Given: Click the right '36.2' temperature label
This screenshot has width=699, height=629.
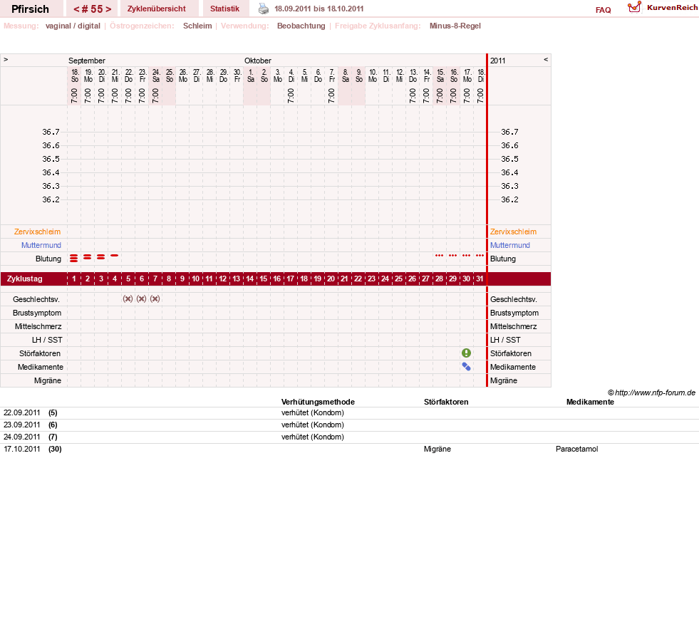Looking at the screenshot, I should (509, 199).
